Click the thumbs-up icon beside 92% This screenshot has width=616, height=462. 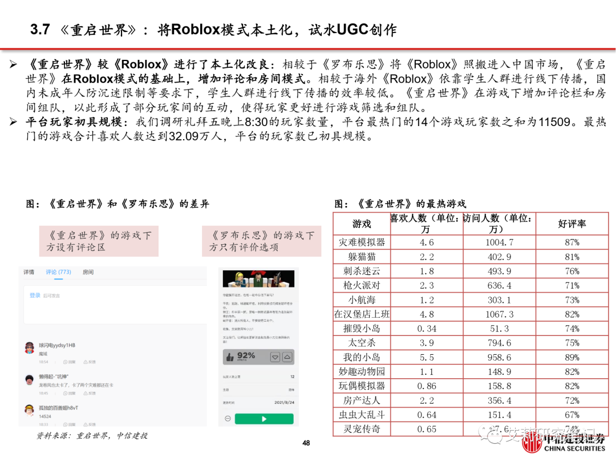[230, 356]
